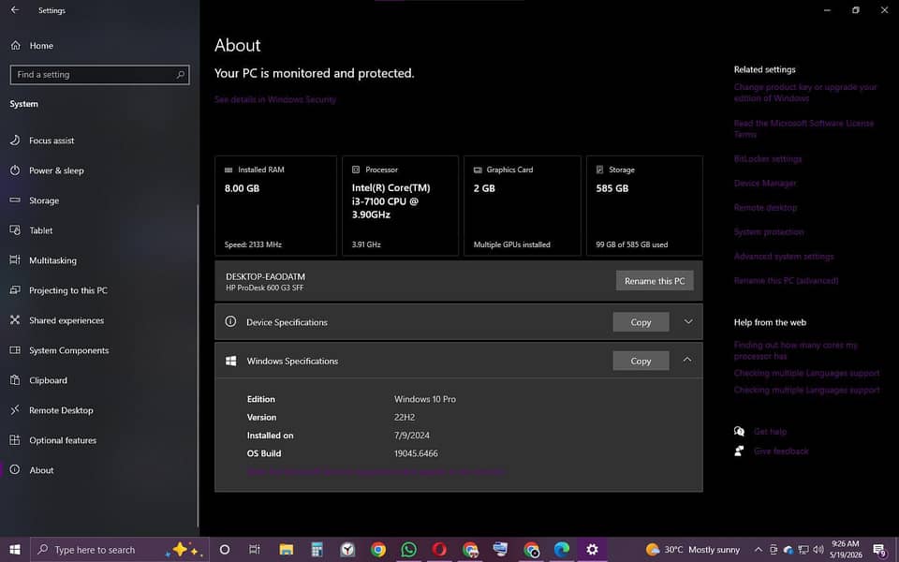Open Finding out how many cores link
The height and width of the screenshot is (562, 899).
[796, 350]
